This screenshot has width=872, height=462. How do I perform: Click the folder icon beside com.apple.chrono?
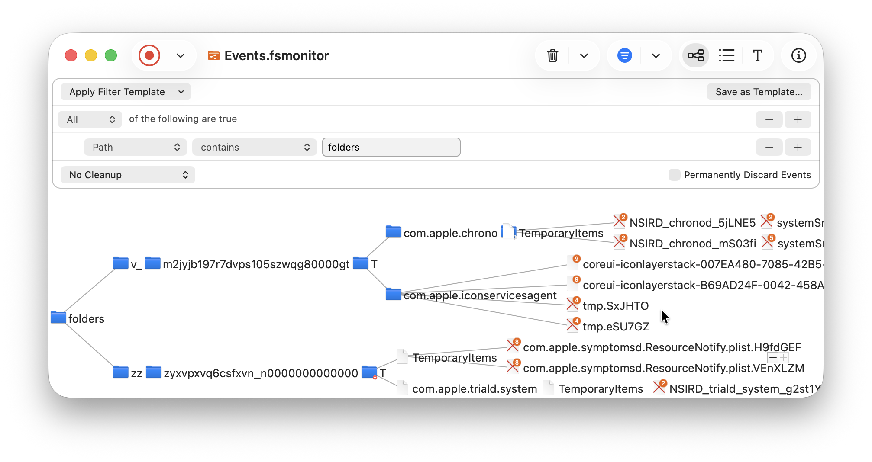[x=393, y=232]
